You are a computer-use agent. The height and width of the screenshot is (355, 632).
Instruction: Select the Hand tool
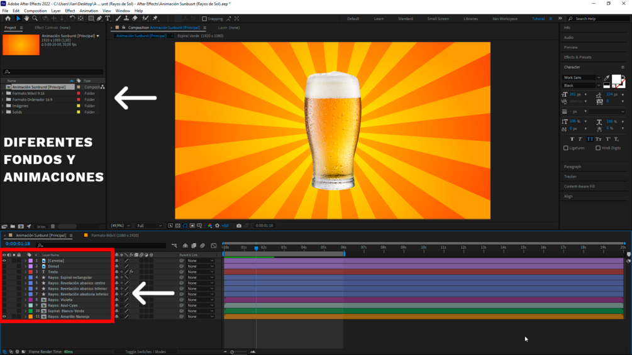[x=26, y=18]
